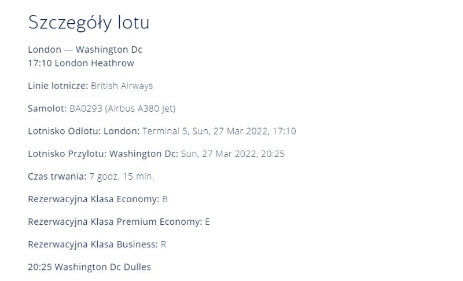Click the Lotnisko Odlotu: London label
This screenshot has width=463, height=281.
coord(83,131)
